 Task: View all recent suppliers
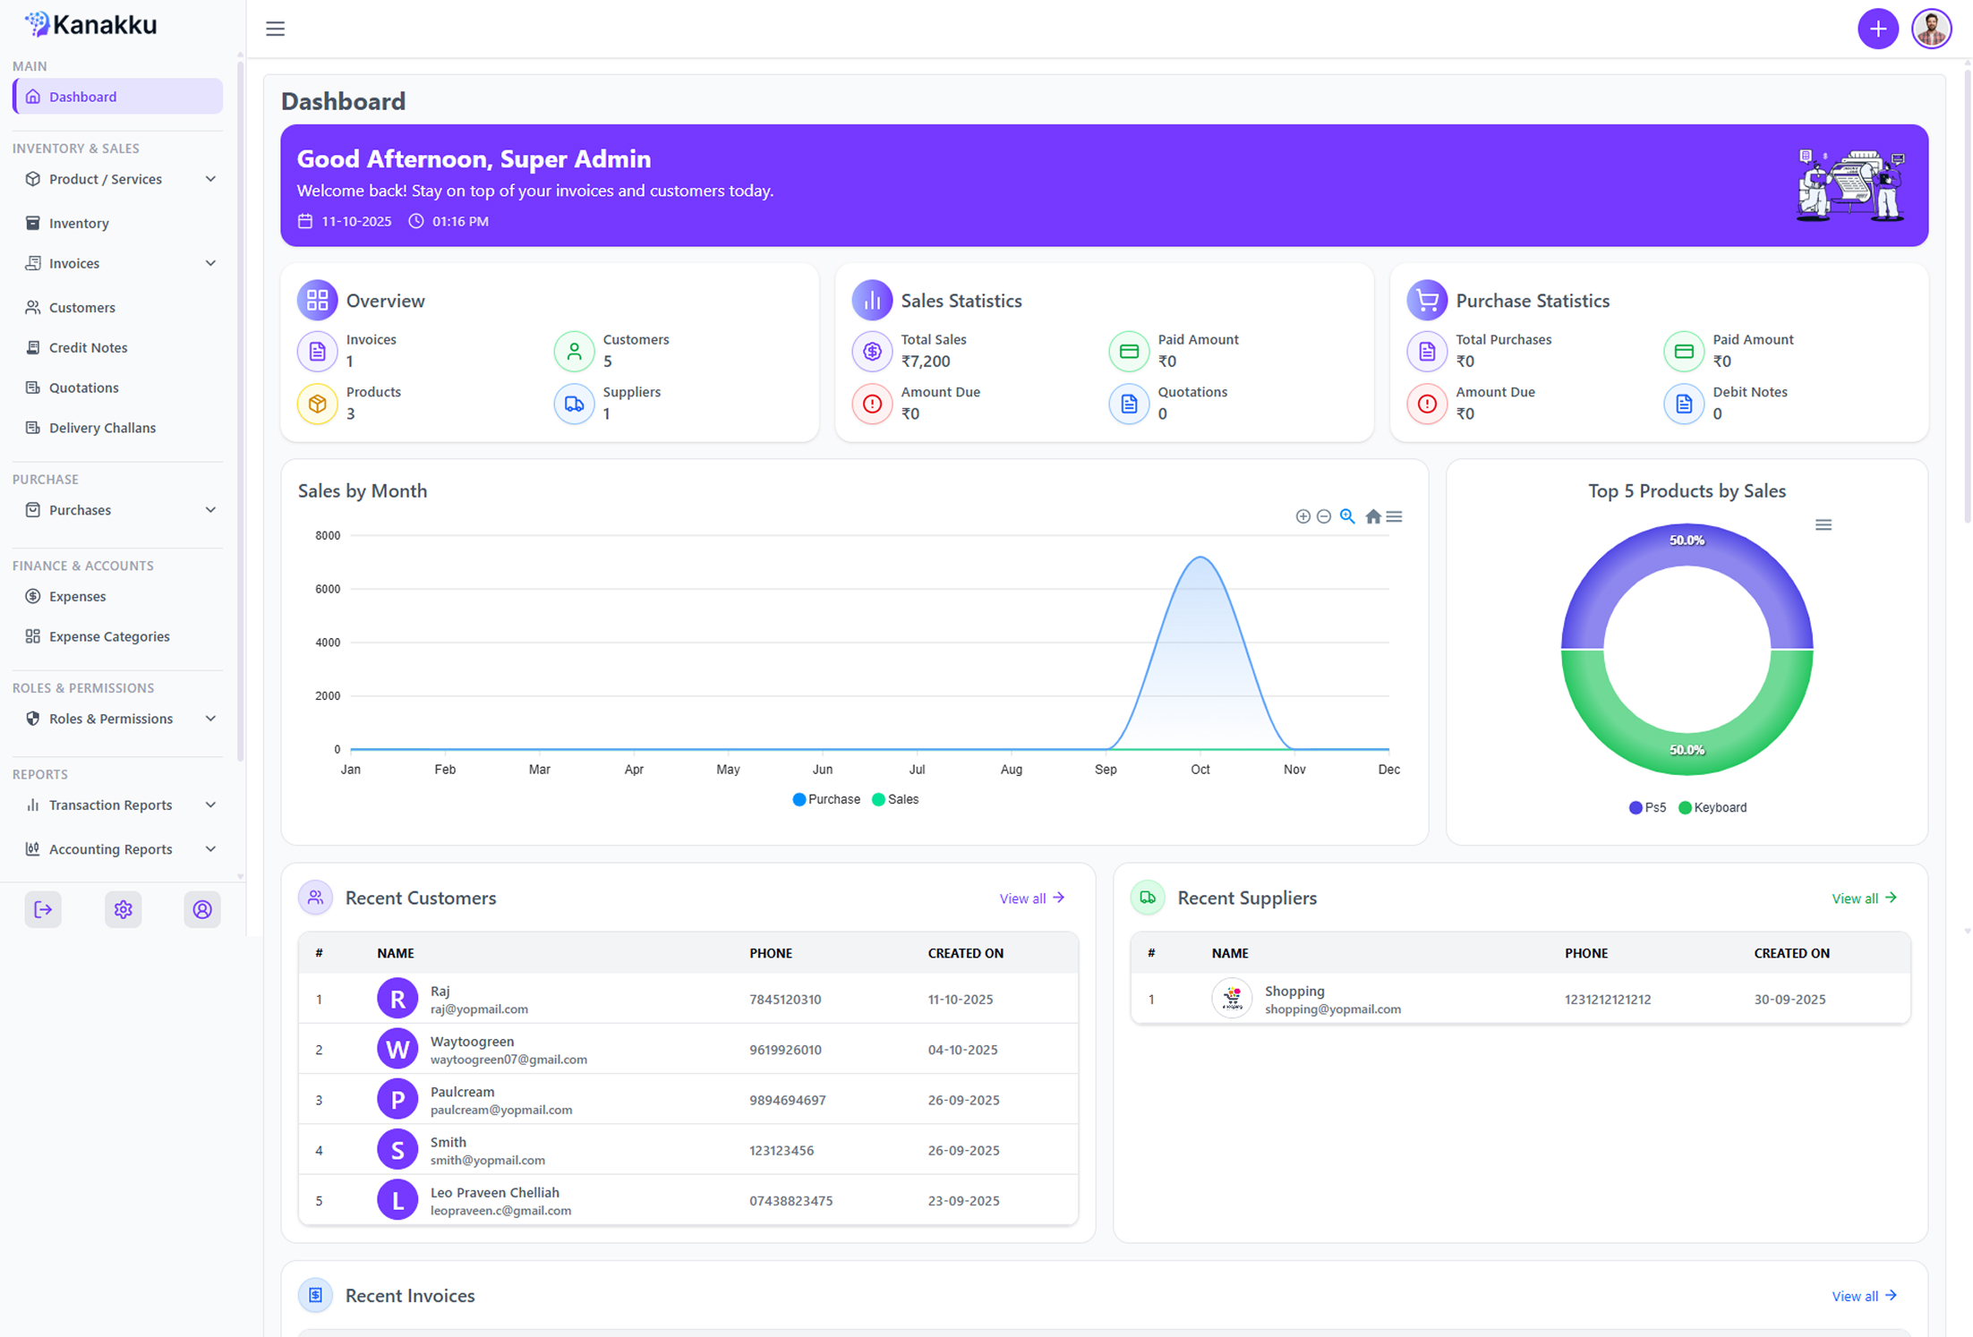click(1865, 898)
